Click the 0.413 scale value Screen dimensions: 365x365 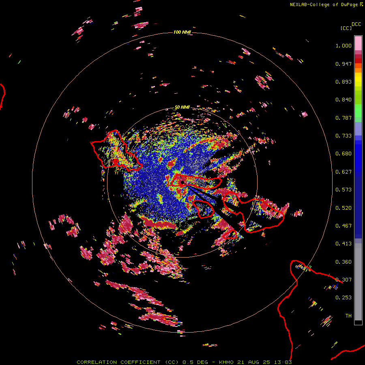[x=344, y=244]
